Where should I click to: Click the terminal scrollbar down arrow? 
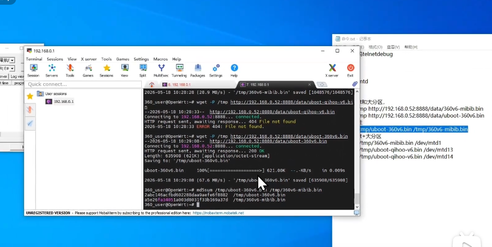tap(357, 207)
